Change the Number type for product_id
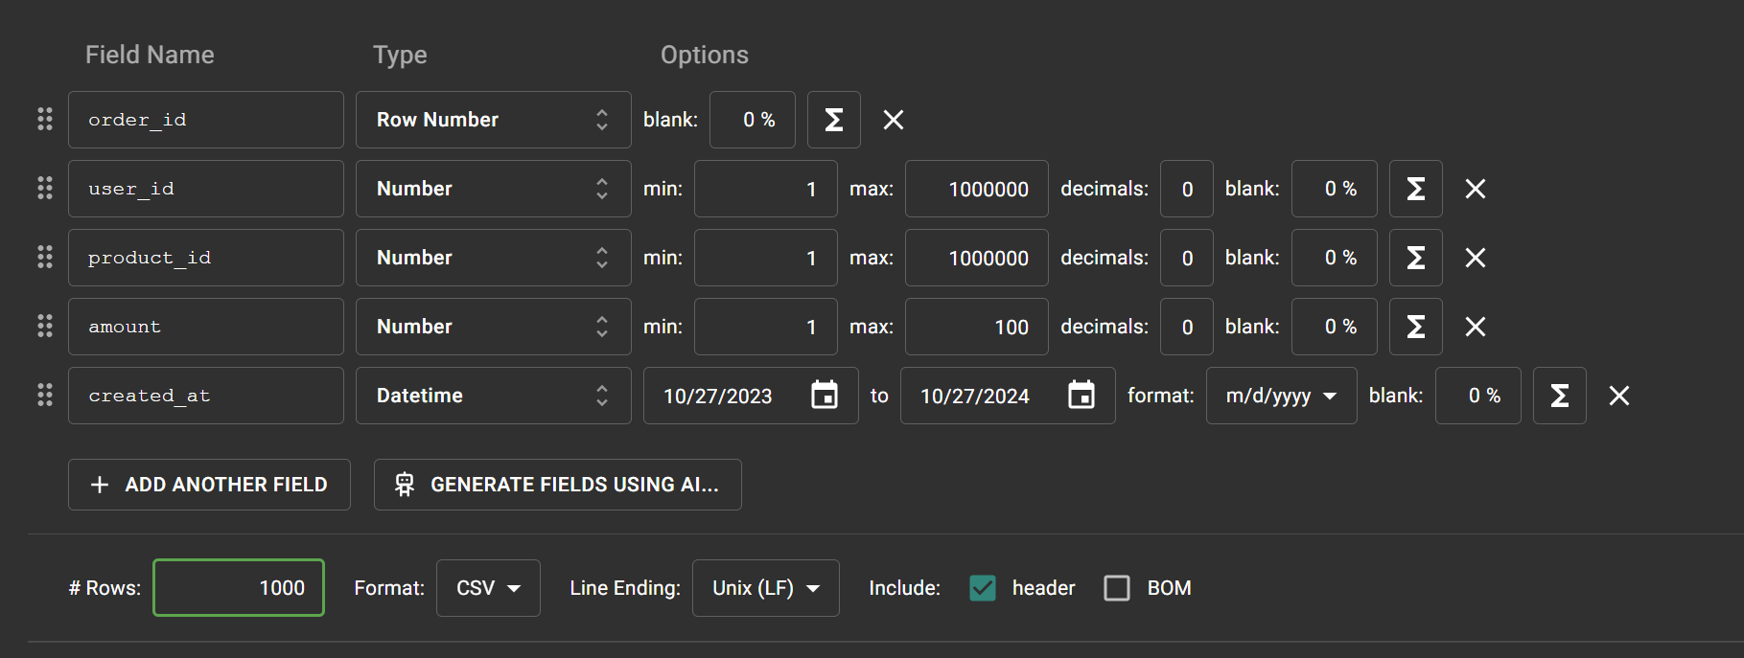This screenshot has height=658, width=1744. click(494, 258)
